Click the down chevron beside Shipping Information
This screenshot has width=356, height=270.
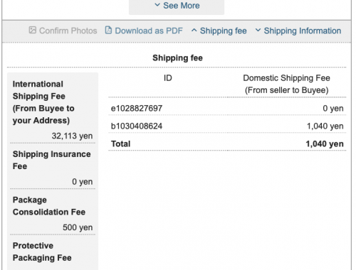258,31
